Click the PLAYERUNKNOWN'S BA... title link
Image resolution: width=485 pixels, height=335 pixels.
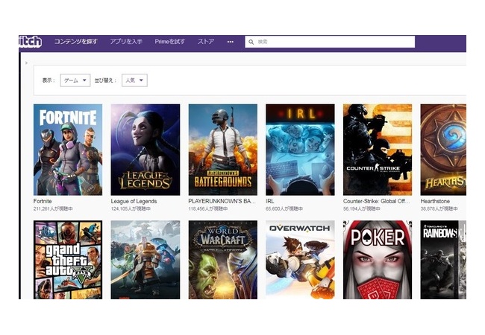coord(222,201)
